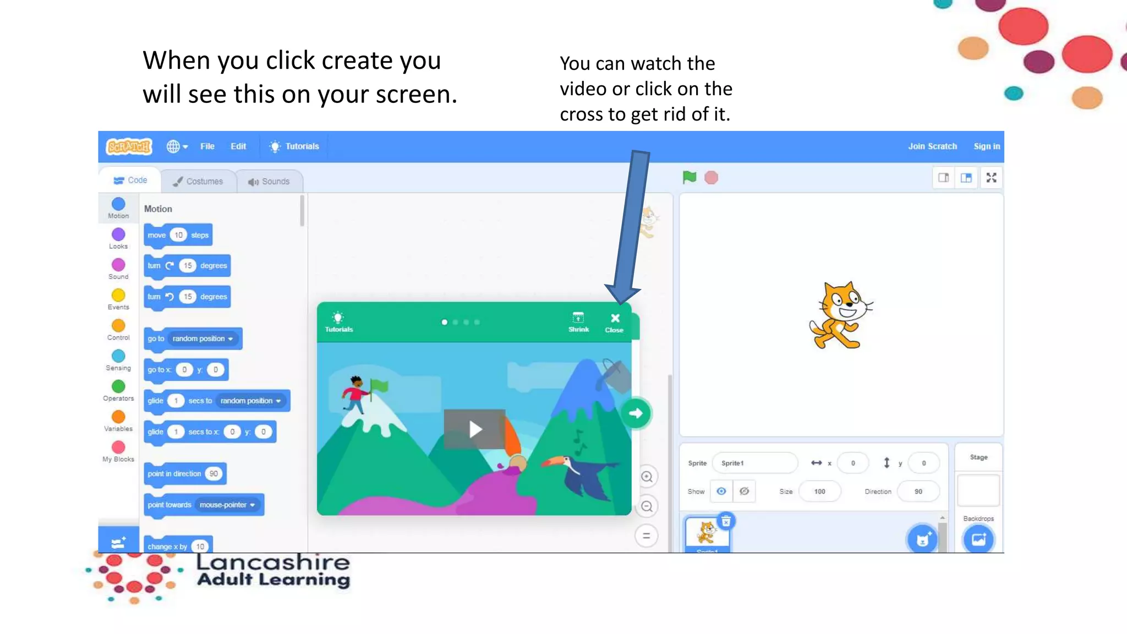Hide the sprite with crossed-eye icon
The width and height of the screenshot is (1127, 634).
[744, 491]
